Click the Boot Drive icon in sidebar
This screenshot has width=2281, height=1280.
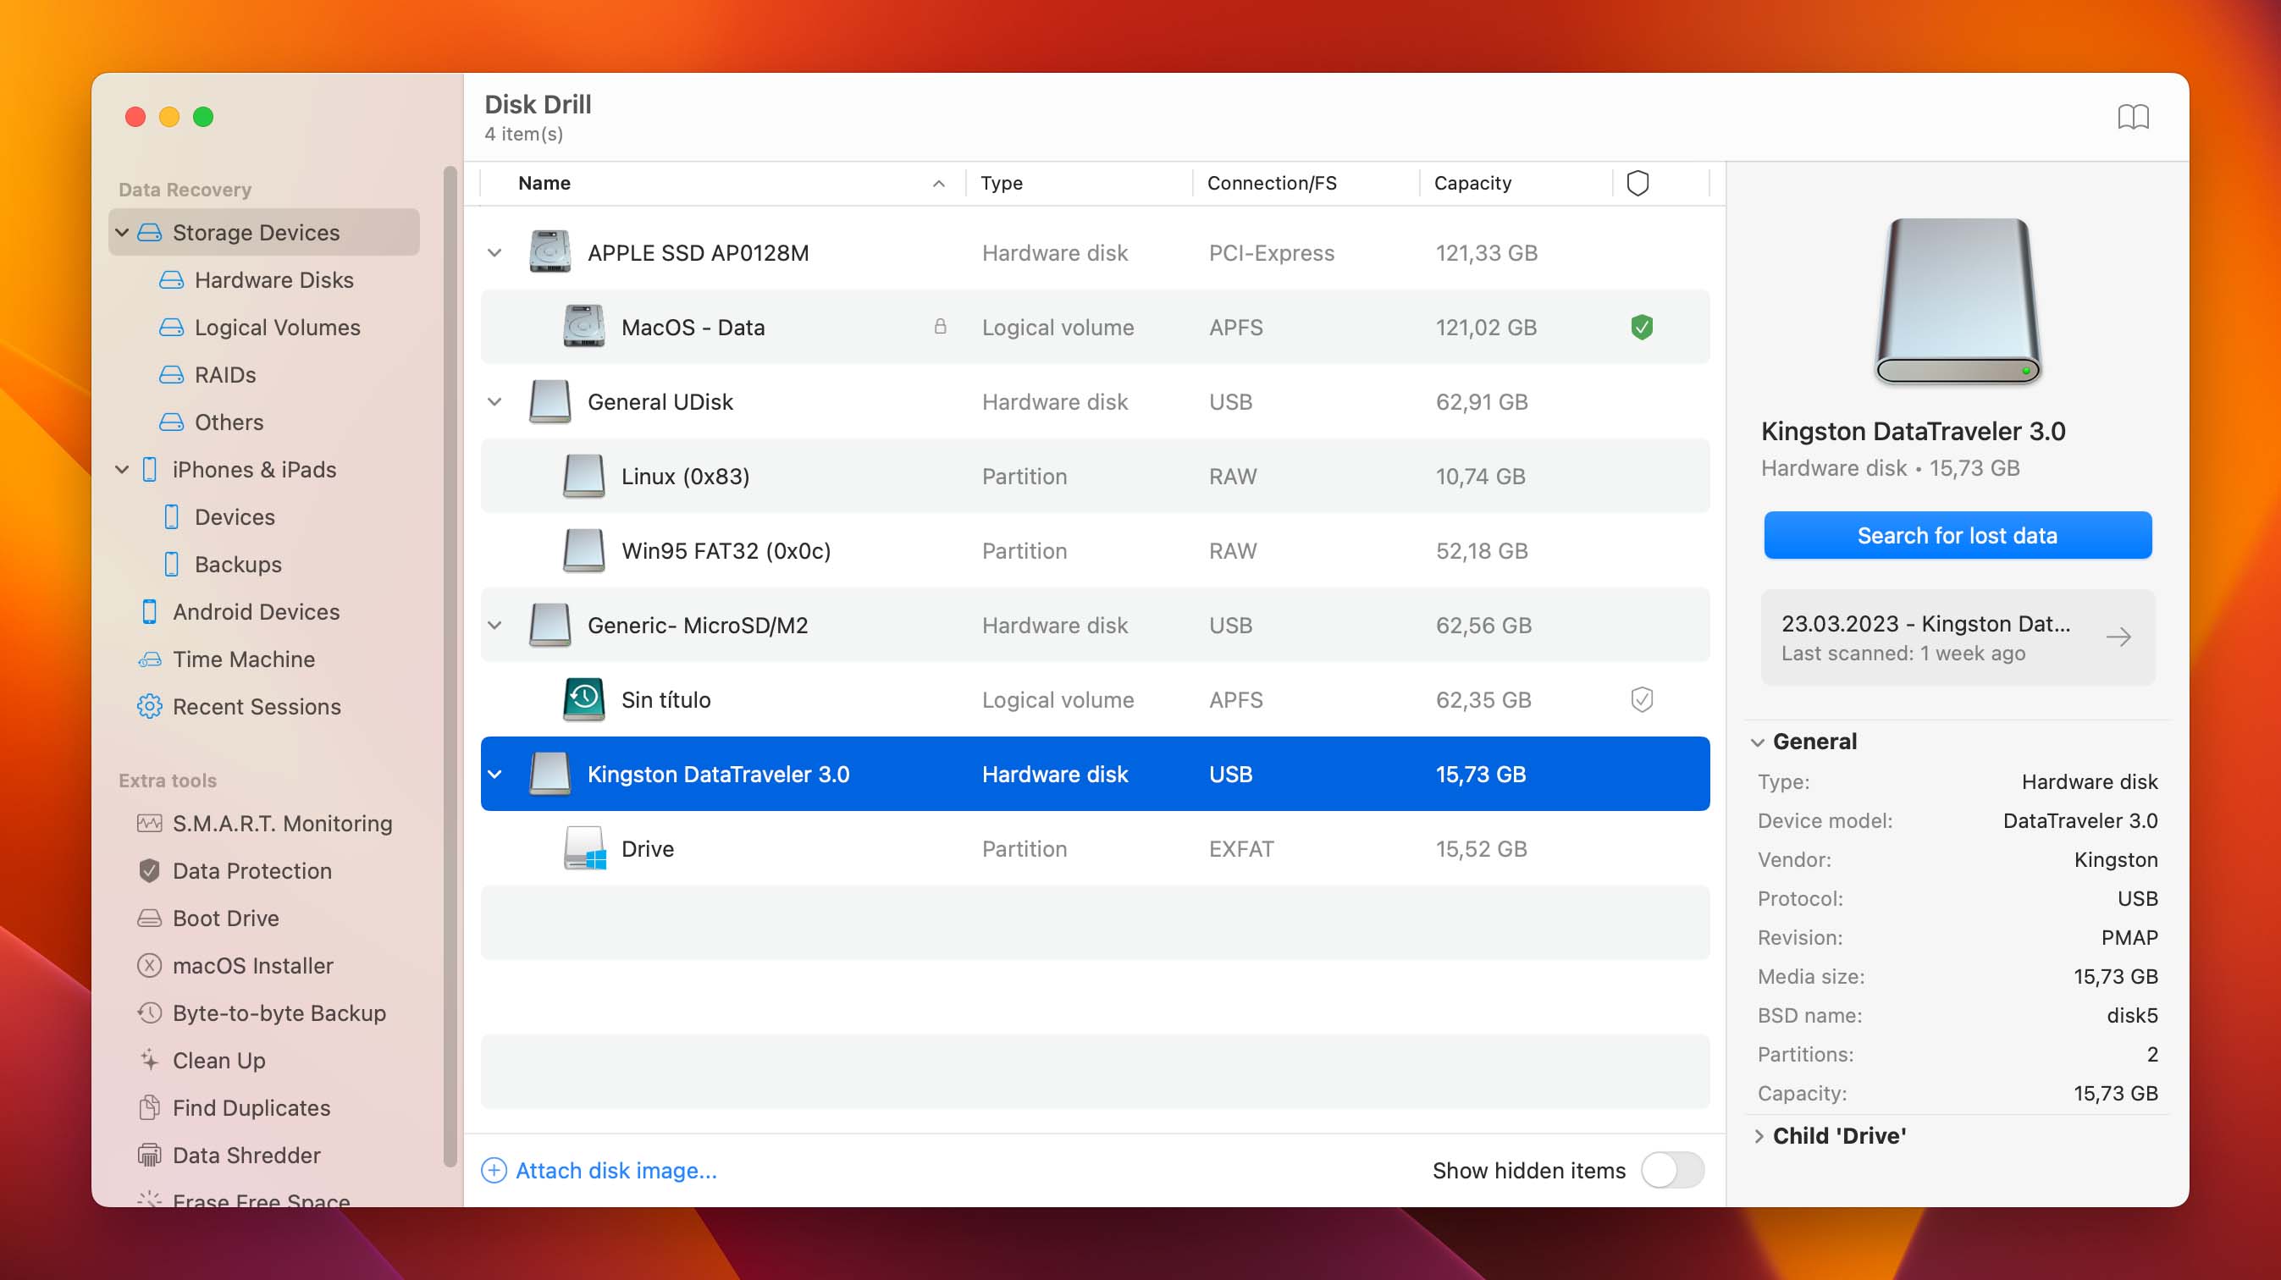click(x=149, y=918)
